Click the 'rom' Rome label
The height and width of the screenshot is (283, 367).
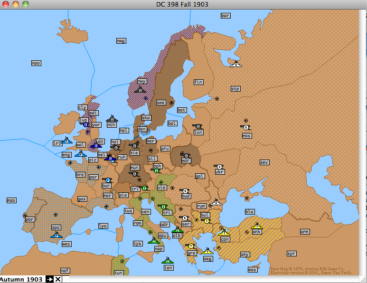click(138, 223)
